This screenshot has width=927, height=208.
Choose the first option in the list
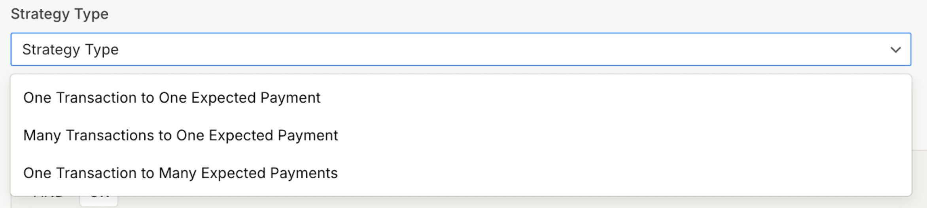tap(172, 98)
